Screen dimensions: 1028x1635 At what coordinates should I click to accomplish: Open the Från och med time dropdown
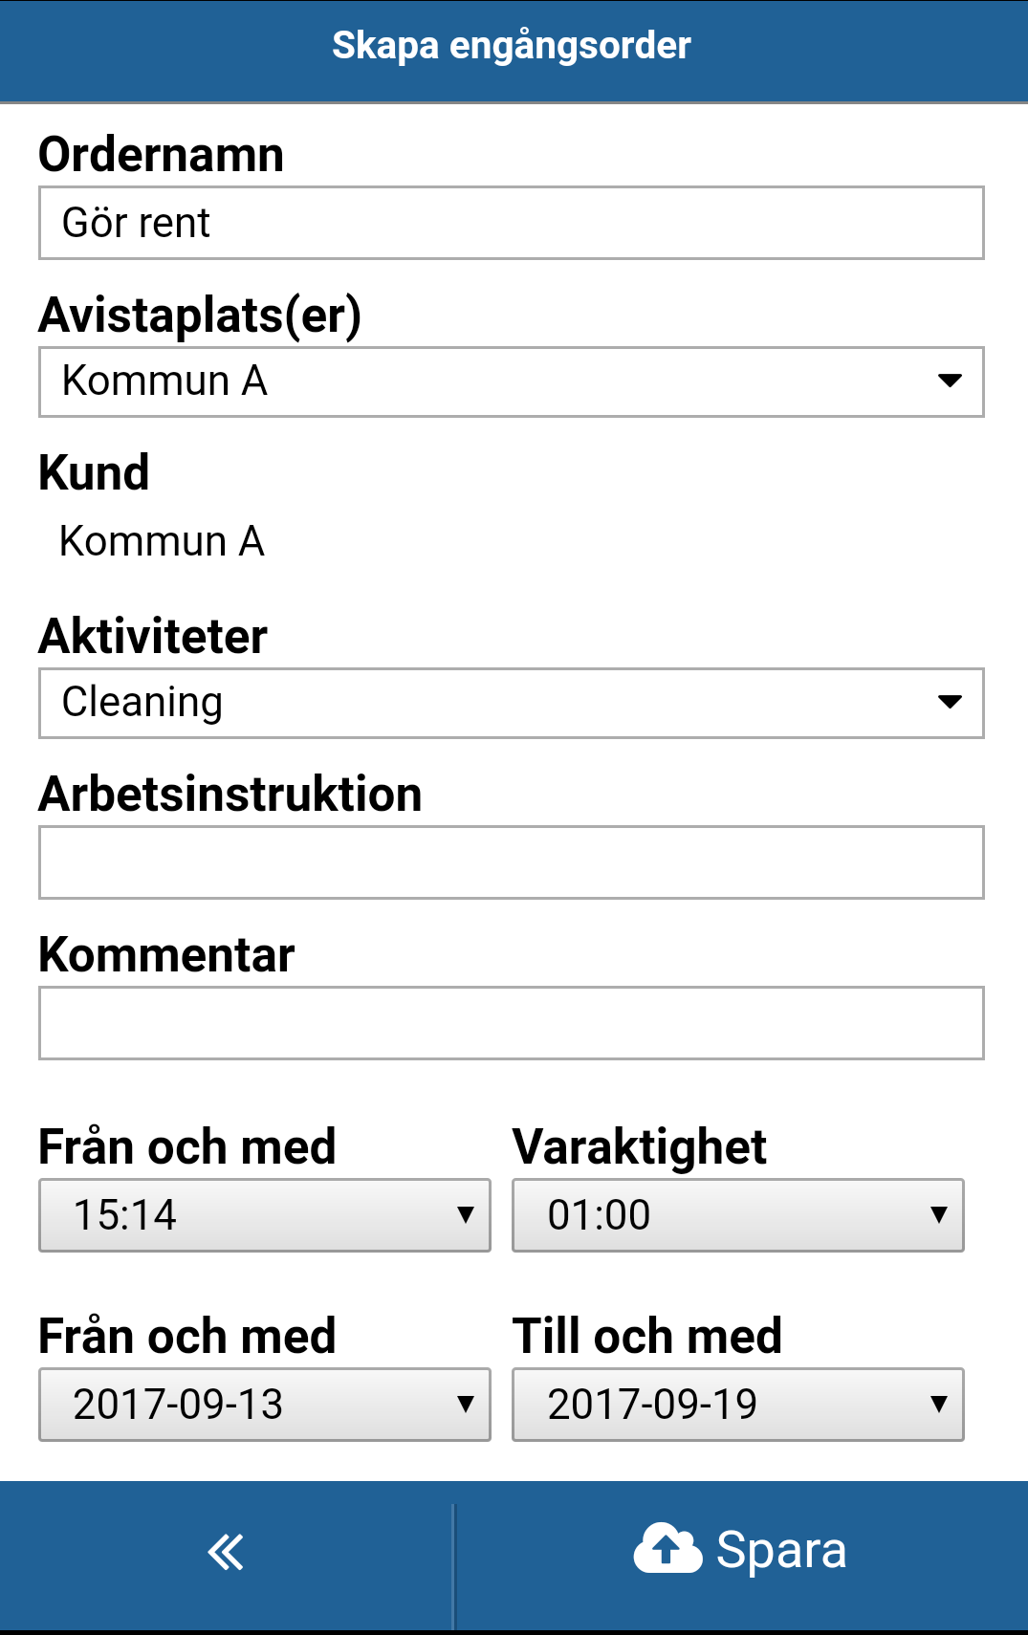(x=265, y=1215)
